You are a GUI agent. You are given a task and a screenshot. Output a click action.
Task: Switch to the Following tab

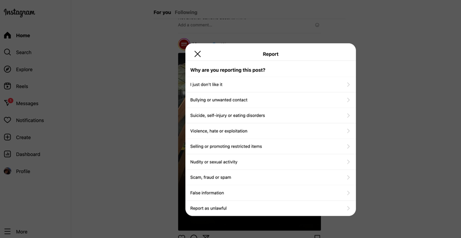tap(186, 12)
